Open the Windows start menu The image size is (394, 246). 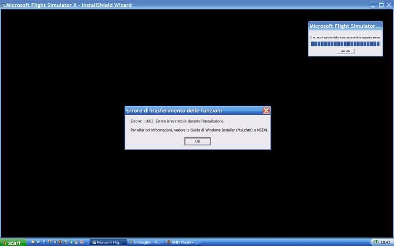[13, 243]
